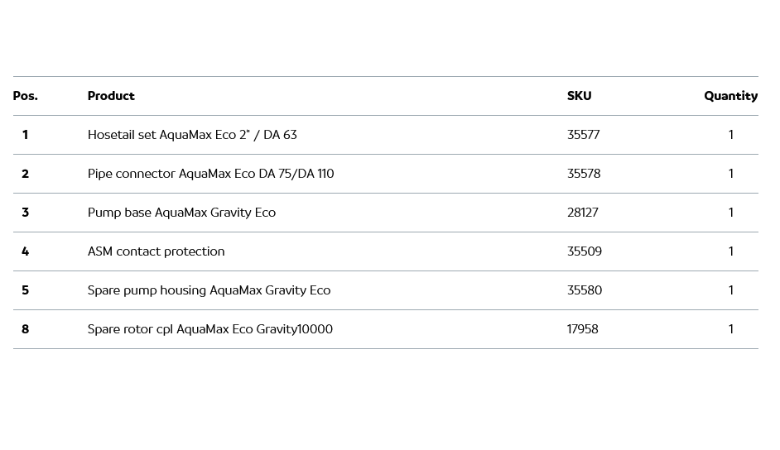Click the Quantity column header

pyautogui.click(x=730, y=96)
